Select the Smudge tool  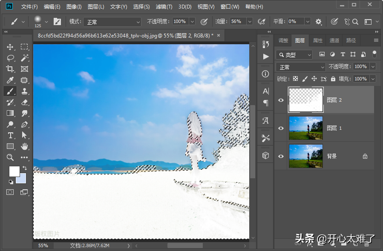click(x=24, y=113)
